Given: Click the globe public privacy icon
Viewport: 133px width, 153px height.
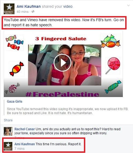Looking at the screenshot, I should coord(33,12).
